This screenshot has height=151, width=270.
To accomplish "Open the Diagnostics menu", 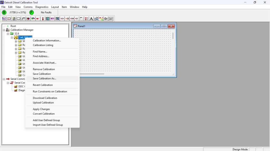I will [x=42, y=7].
